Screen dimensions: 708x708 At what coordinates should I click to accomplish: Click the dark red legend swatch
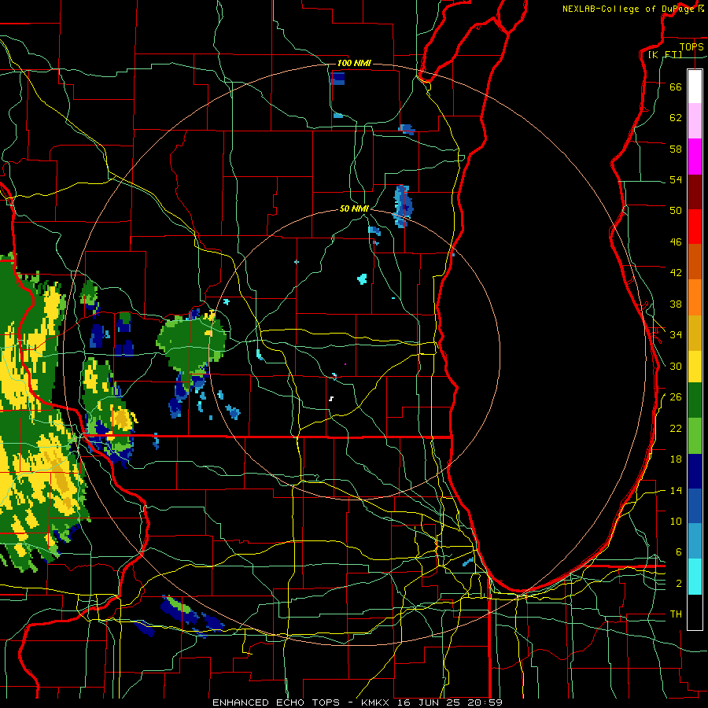coord(695,191)
